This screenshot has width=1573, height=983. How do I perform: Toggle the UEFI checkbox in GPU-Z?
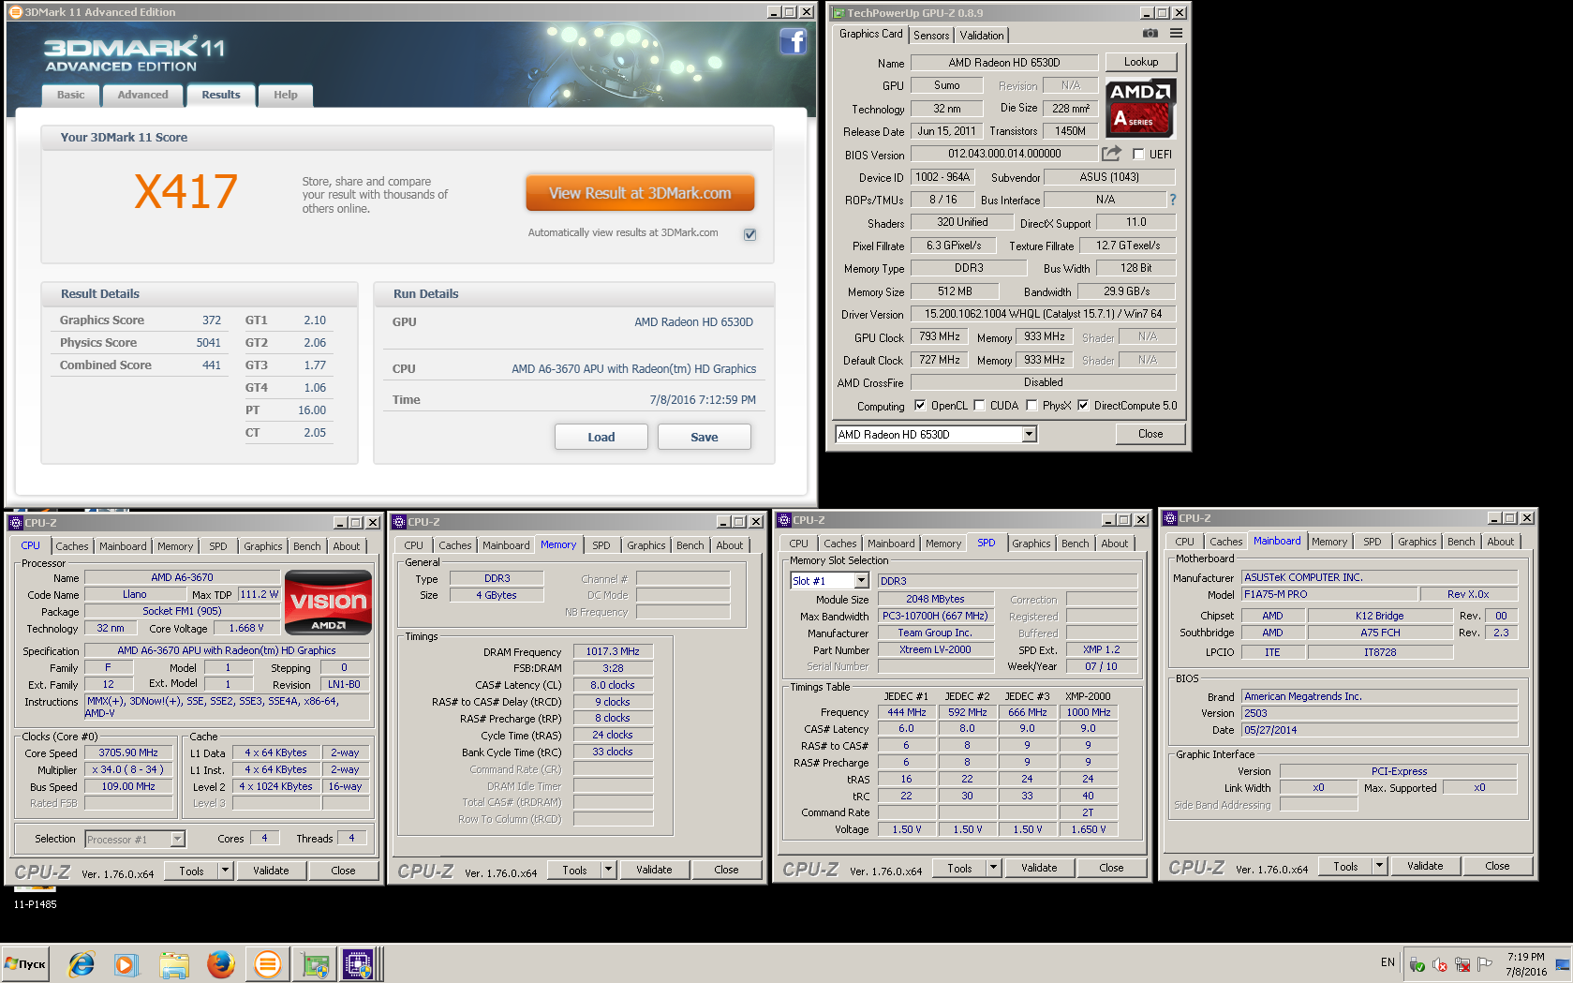pyautogui.click(x=1138, y=155)
